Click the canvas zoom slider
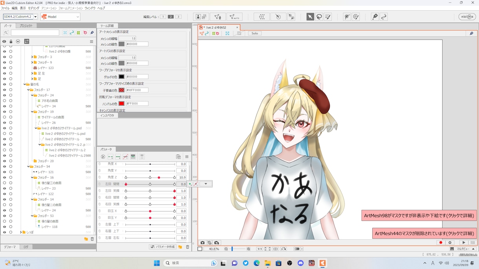The width and height of the screenshot is (479, 269). coord(238,249)
